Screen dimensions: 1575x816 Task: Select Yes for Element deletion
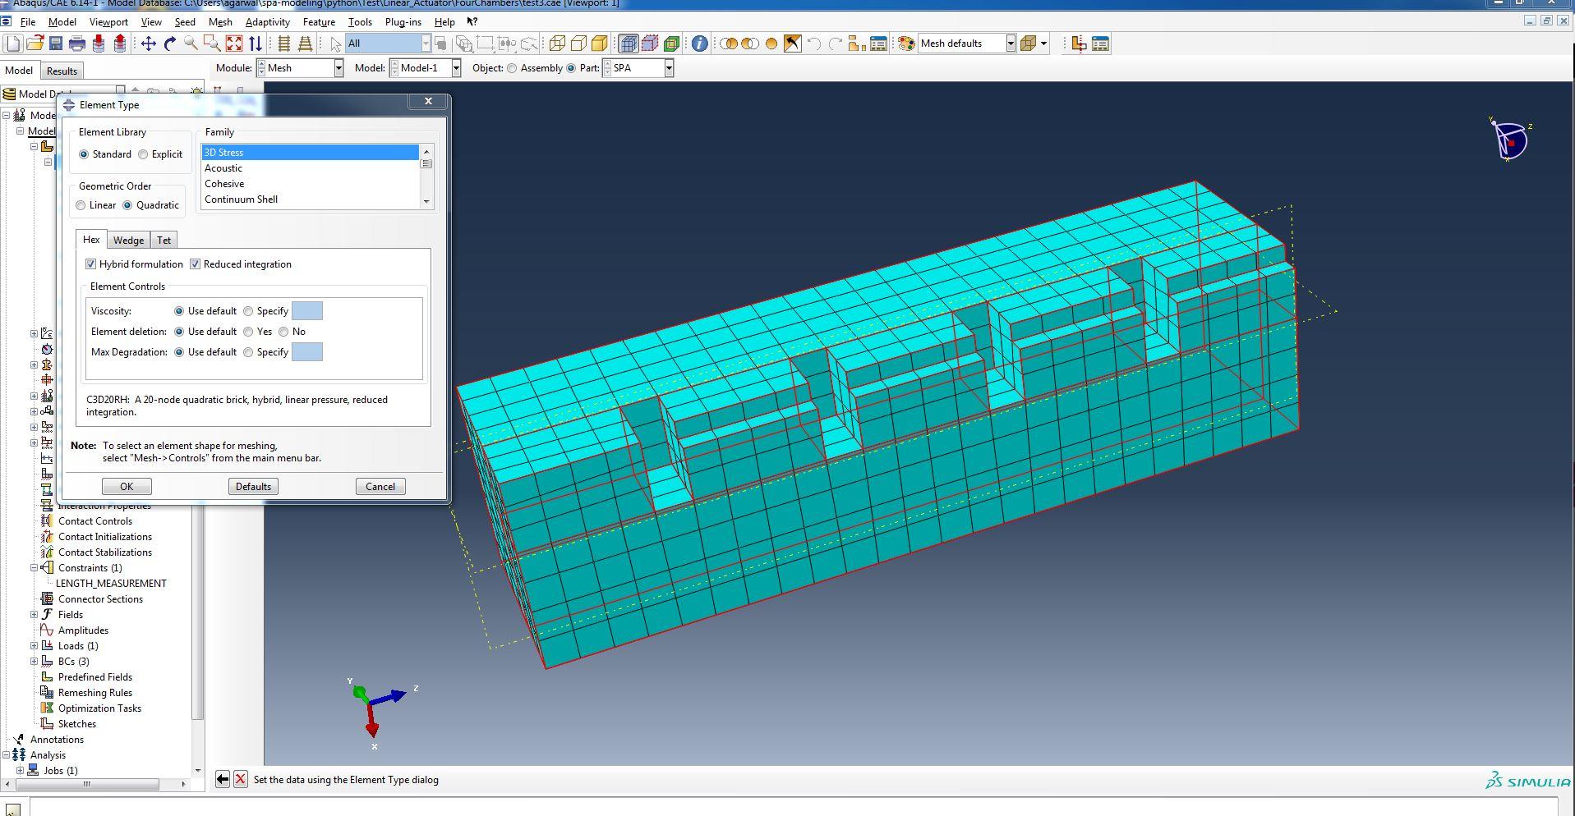[x=248, y=332]
